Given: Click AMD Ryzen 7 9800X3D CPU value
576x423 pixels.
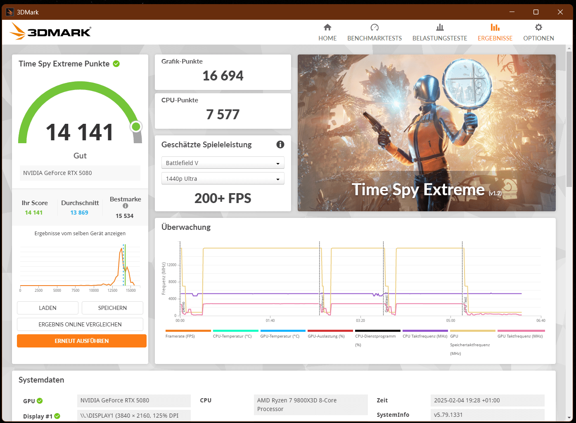Looking at the screenshot, I should click(x=312, y=405).
